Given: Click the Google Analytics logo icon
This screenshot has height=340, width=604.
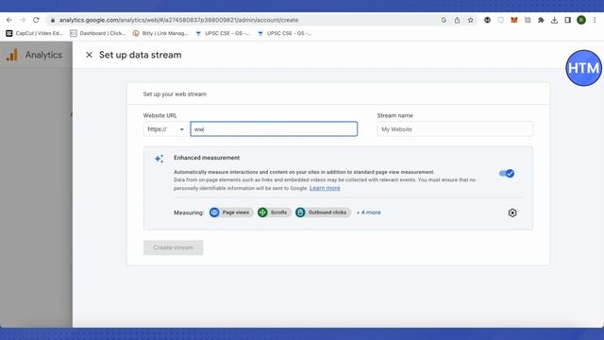Looking at the screenshot, I should click(x=12, y=55).
